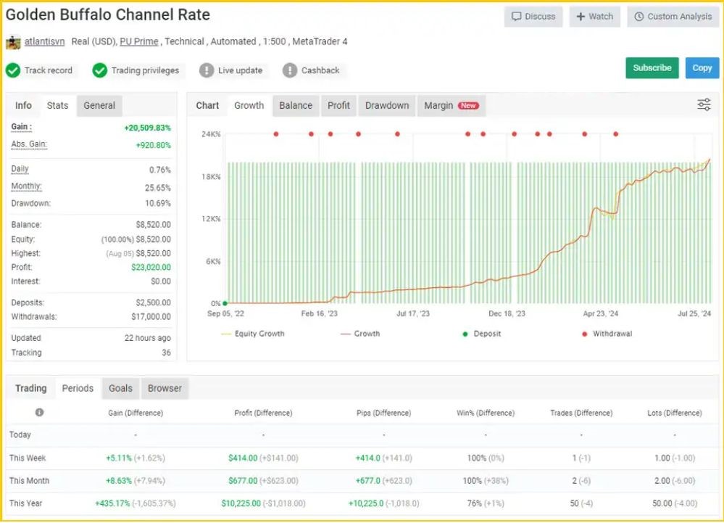The width and height of the screenshot is (724, 523).
Task: Click the green Subscribe button
Action: [x=652, y=67]
